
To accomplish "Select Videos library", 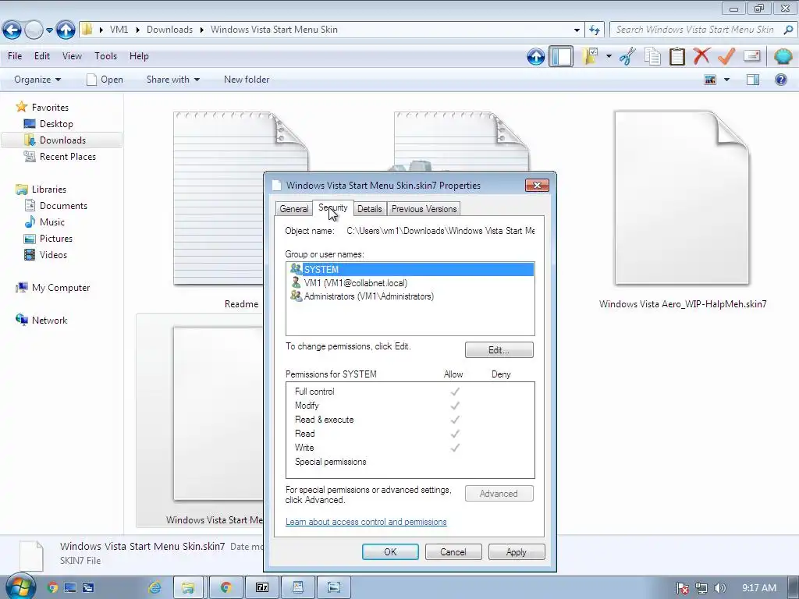I will pyautogui.click(x=53, y=255).
